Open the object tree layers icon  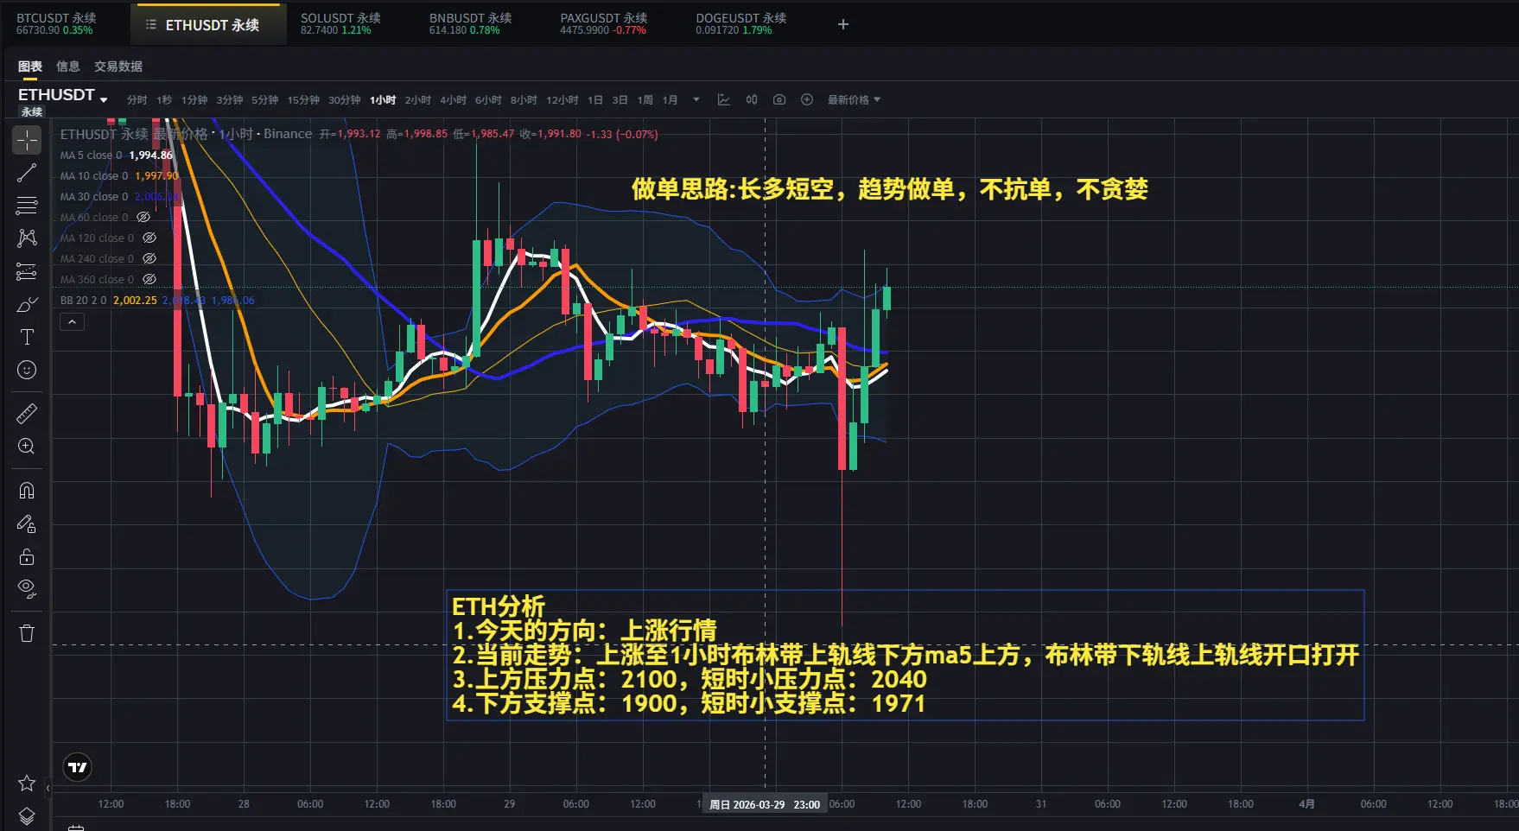(x=27, y=816)
